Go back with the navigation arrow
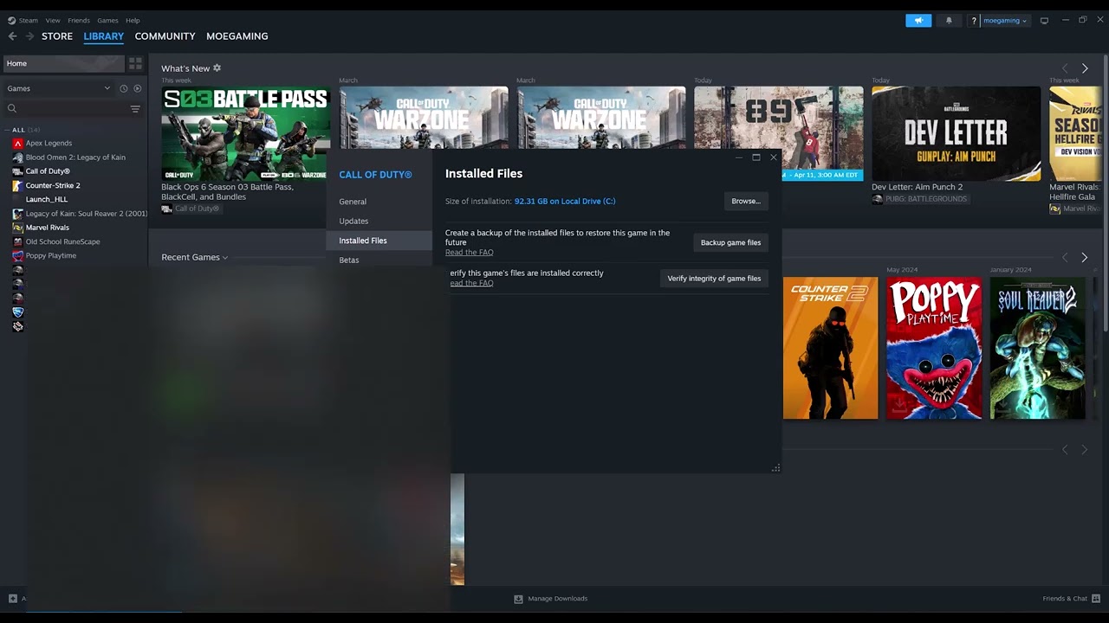Viewport: 1109px width, 623px height. click(12, 36)
